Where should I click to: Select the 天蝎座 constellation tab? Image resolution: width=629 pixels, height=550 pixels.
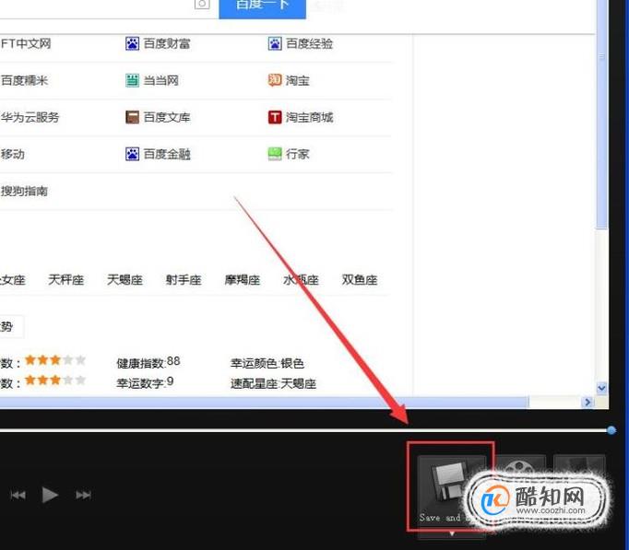pyautogui.click(x=125, y=280)
